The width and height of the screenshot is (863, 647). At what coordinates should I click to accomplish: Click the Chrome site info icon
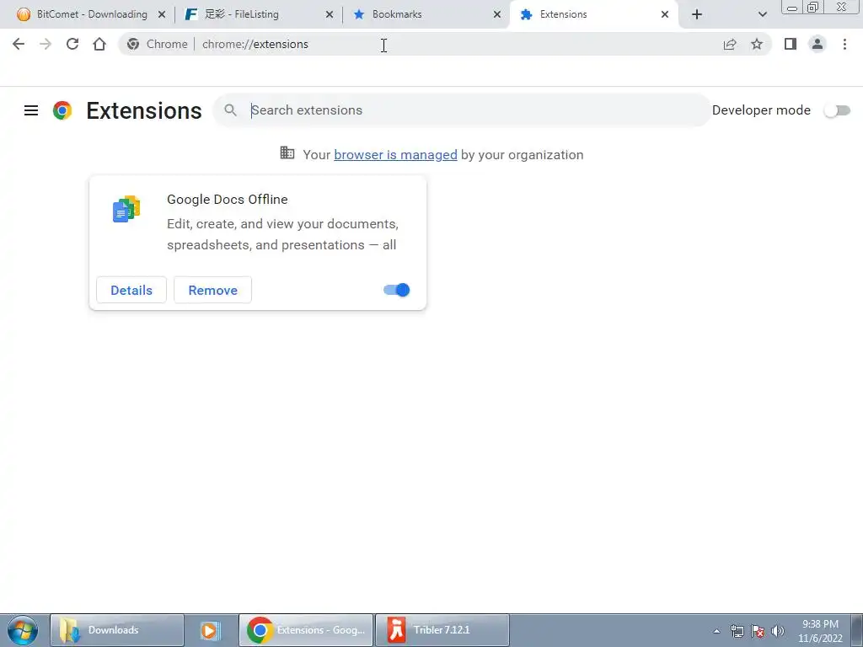[x=132, y=44]
